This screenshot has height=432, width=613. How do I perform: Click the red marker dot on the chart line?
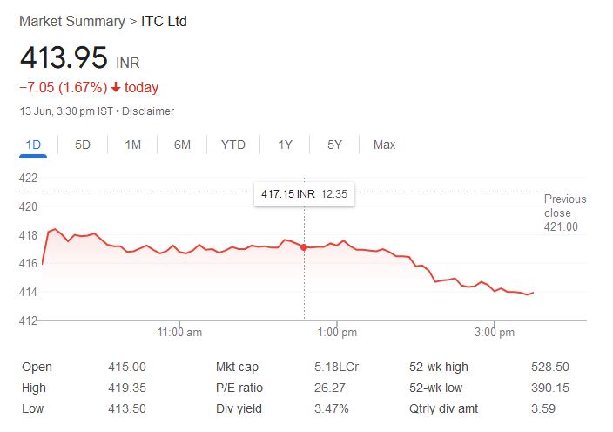pyautogui.click(x=304, y=247)
